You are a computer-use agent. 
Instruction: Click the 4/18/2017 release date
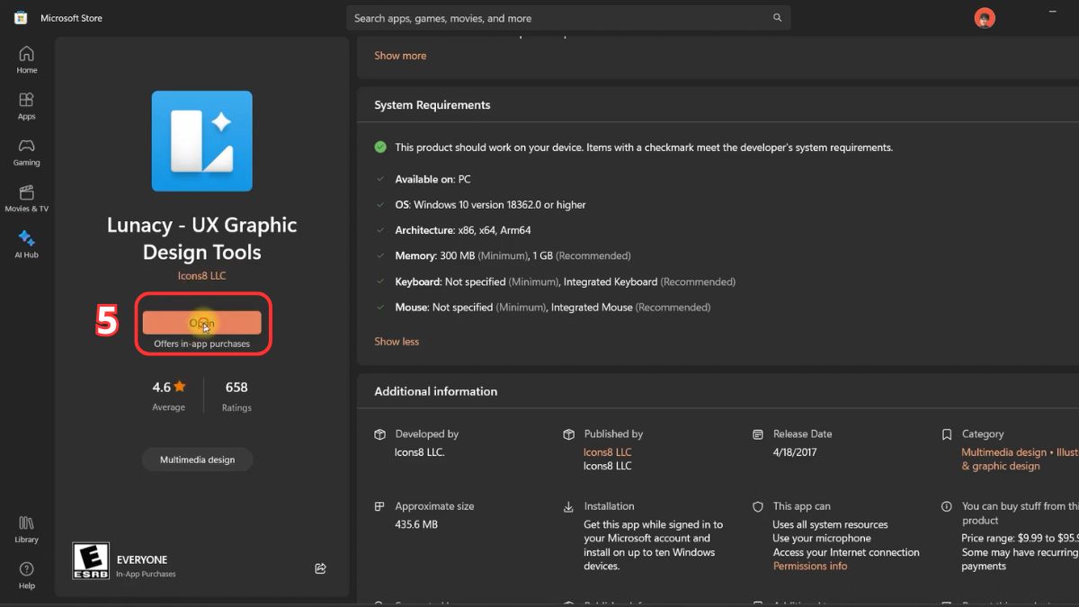(x=795, y=452)
